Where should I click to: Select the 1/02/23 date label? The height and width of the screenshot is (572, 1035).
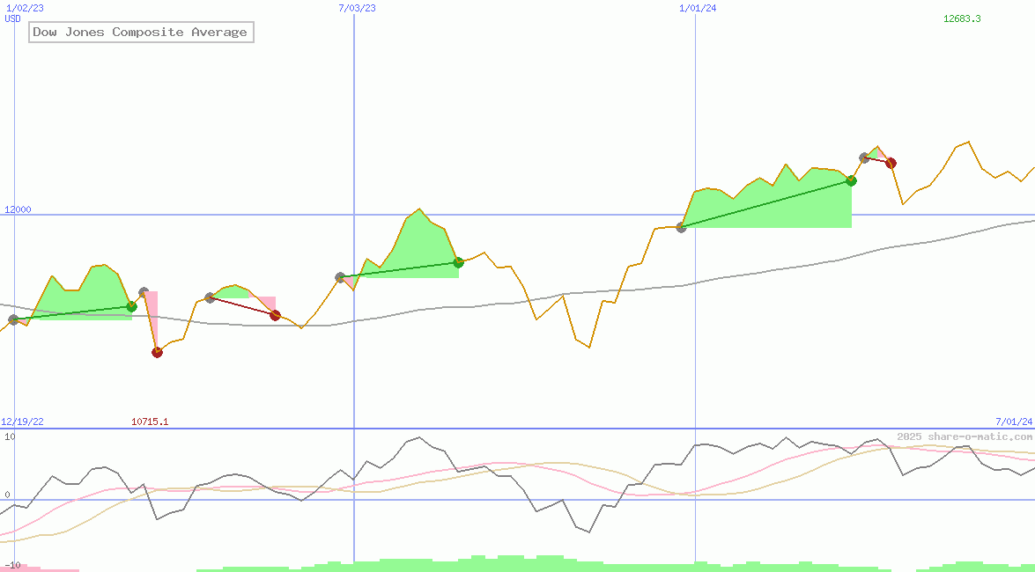point(24,7)
